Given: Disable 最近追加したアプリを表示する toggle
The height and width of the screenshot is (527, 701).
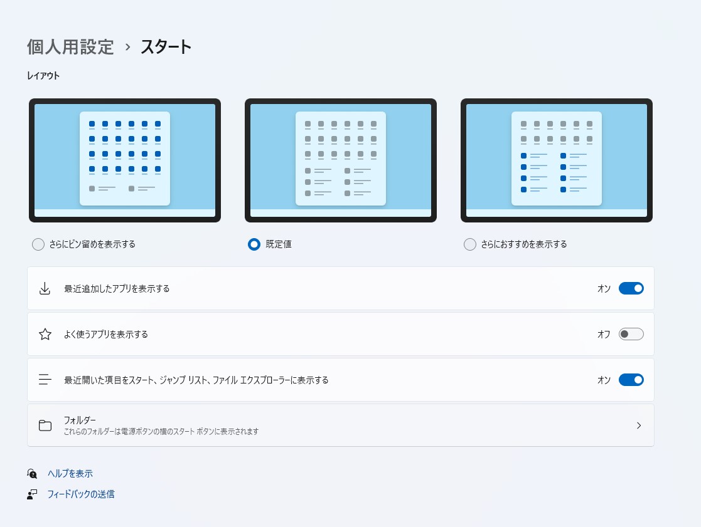Looking at the screenshot, I should pyautogui.click(x=631, y=288).
